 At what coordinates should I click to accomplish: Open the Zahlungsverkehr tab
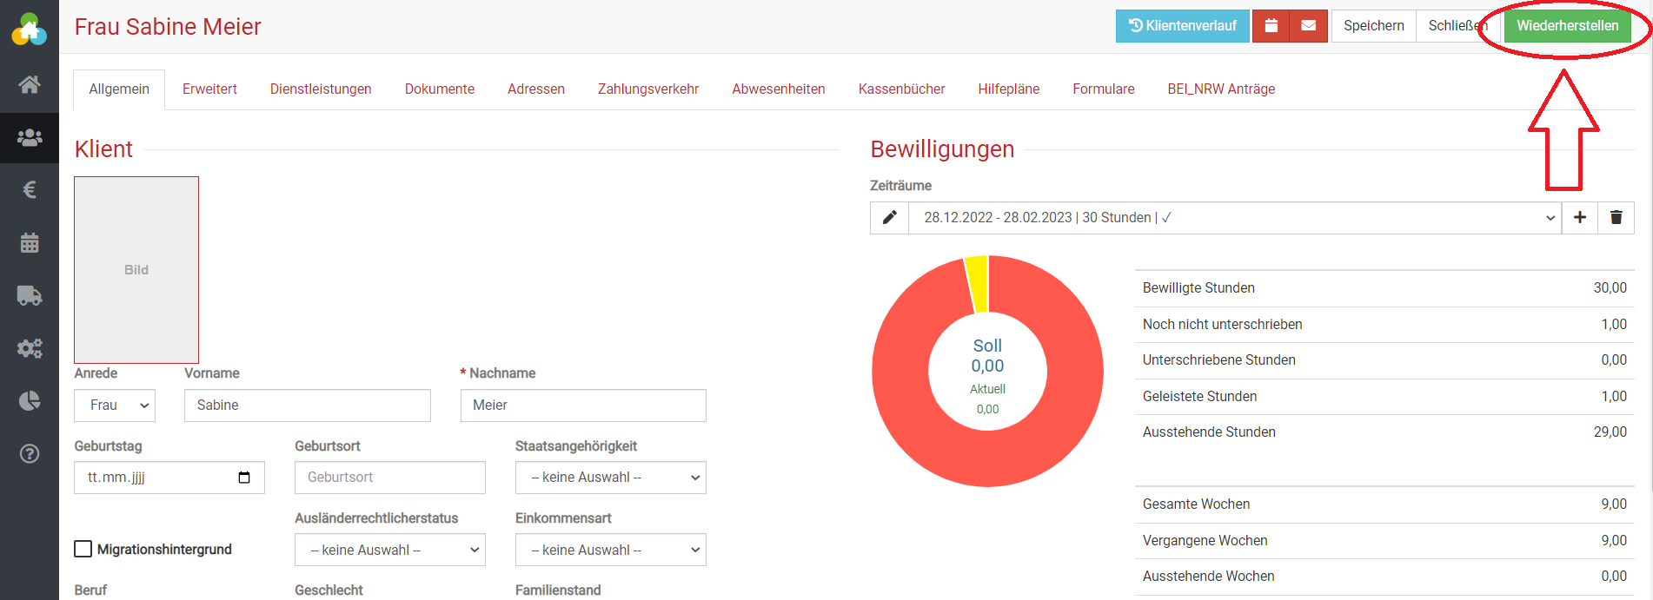coord(648,89)
